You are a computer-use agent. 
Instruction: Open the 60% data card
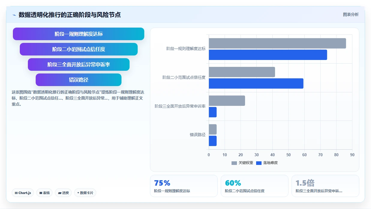coord(255,186)
